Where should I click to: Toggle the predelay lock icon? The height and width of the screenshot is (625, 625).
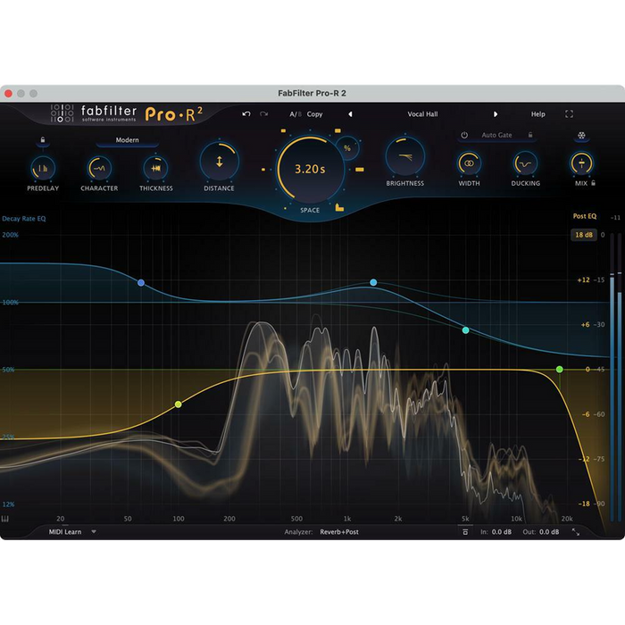click(43, 140)
